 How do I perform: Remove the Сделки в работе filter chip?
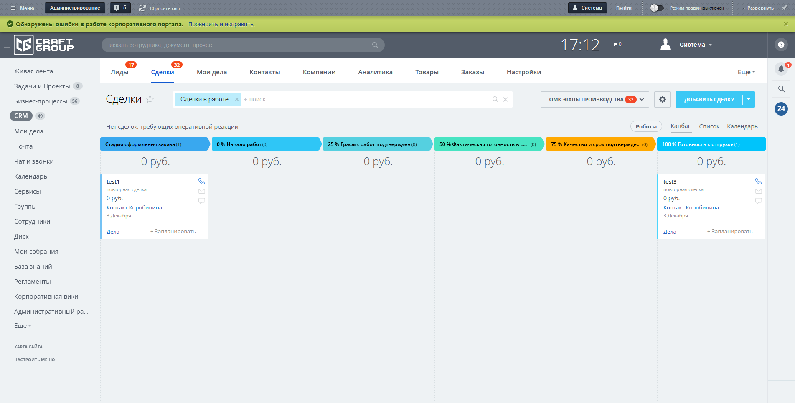237,99
